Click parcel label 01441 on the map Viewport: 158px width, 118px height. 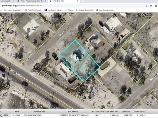58,76
